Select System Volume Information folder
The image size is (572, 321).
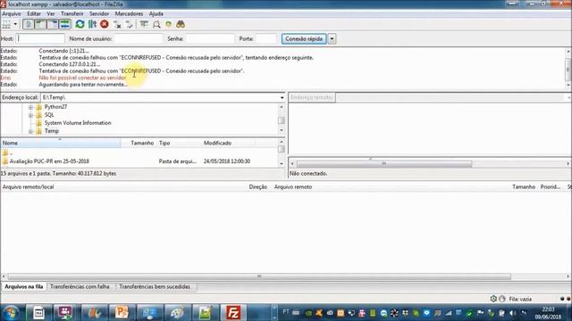(78, 123)
